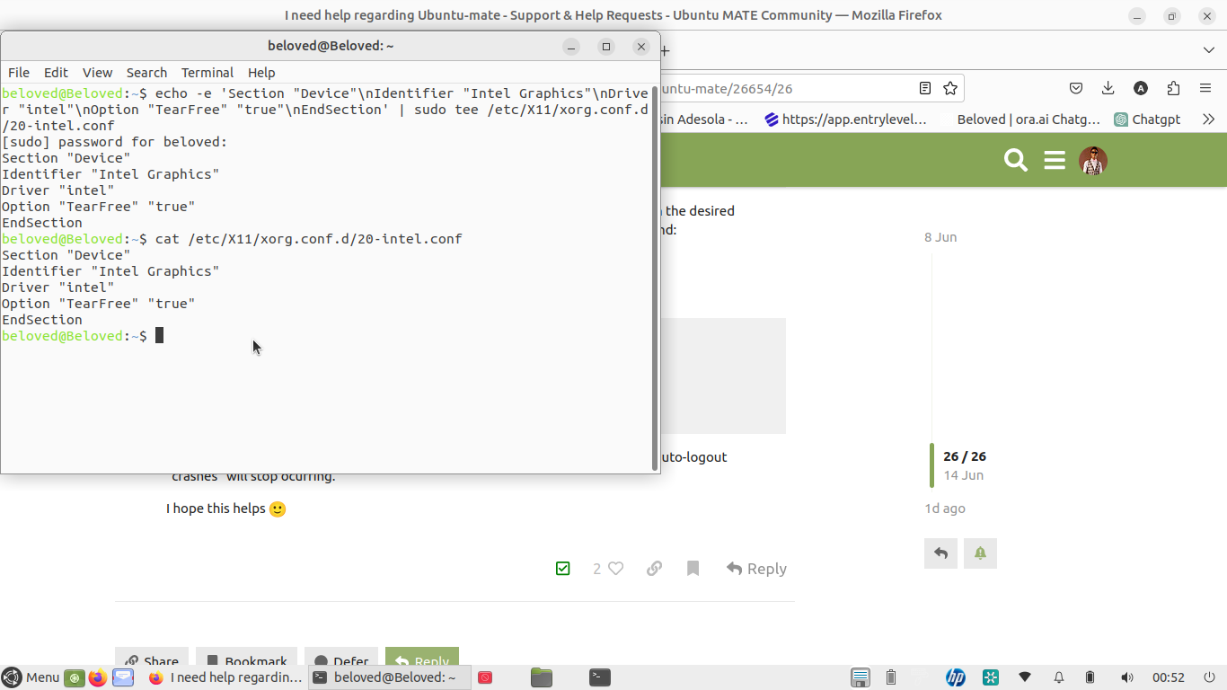The width and height of the screenshot is (1227, 690).
Task: Toggle reader view in the address bar
Action: click(925, 88)
